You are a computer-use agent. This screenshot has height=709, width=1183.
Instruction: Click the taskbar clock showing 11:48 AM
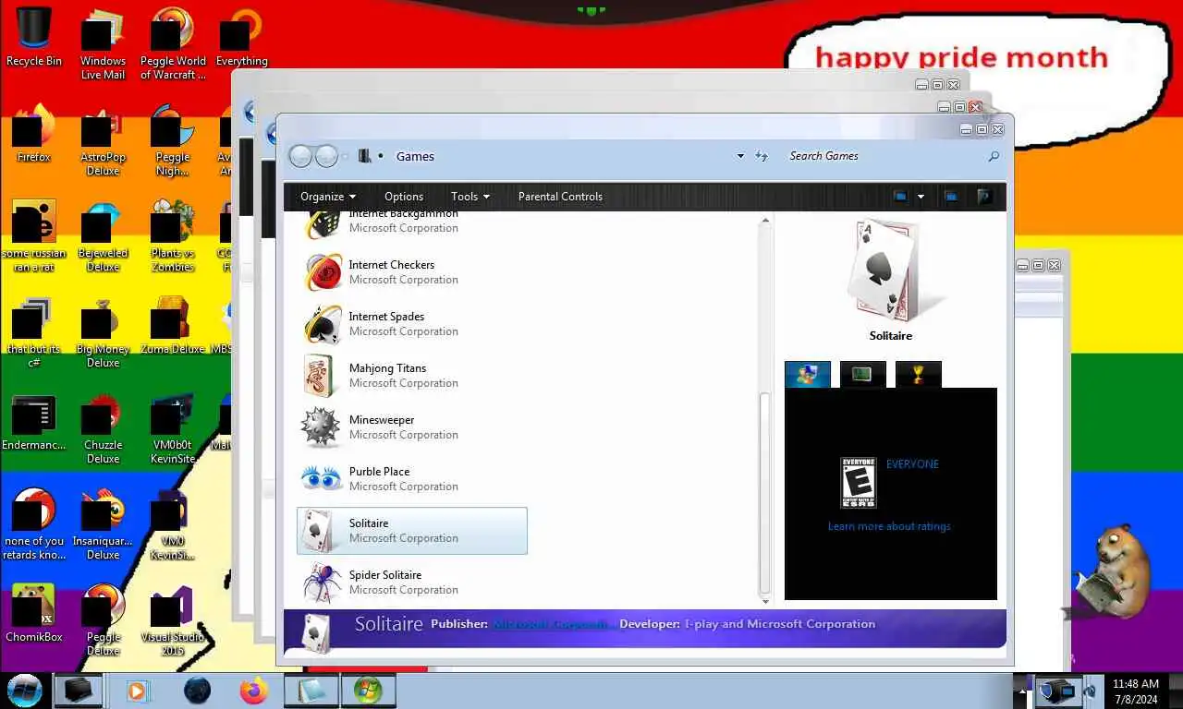pyautogui.click(x=1136, y=691)
